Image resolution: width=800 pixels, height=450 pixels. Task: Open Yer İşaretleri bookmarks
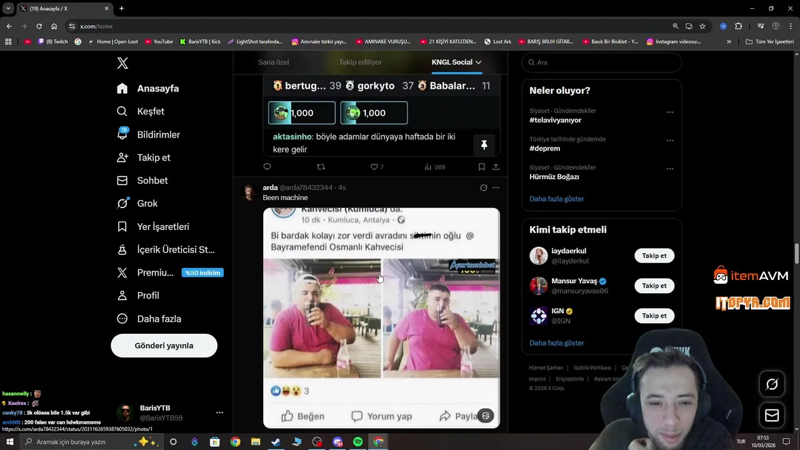coord(153,227)
